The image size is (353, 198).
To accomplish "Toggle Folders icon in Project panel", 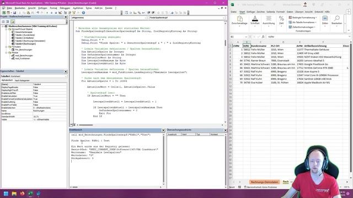I will coord(13,22).
